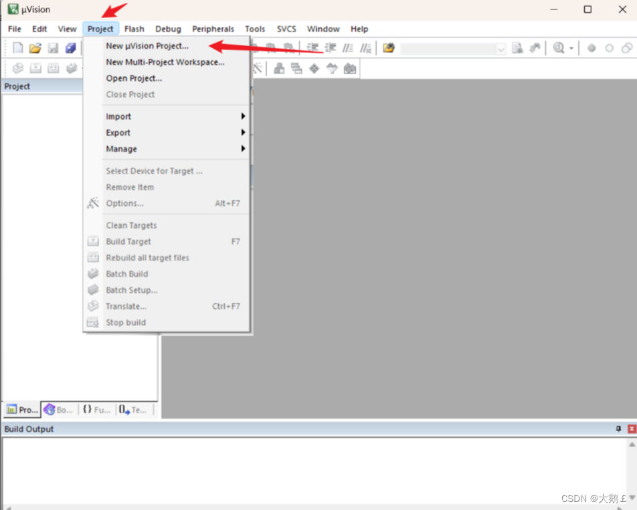Click the Select Software Packs icon
This screenshot has width=637, height=510.
tap(332, 69)
